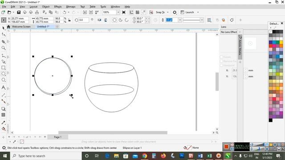Click the Snap To button
285x160 pixels.
tap(160, 12)
